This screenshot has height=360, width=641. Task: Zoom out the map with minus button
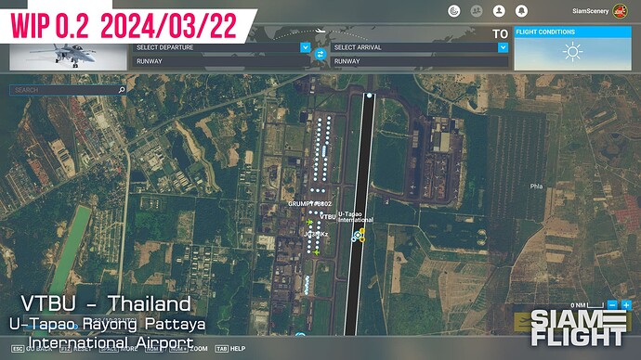click(612, 305)
